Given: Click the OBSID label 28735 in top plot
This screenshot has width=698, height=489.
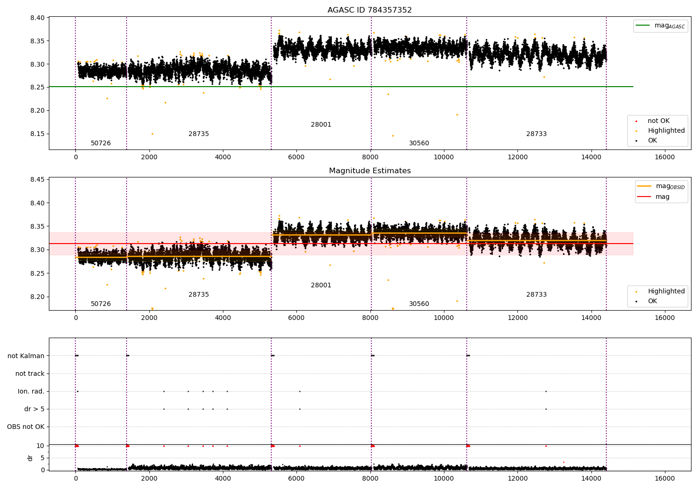Looking at the screenshot, I should coord(199,134).
